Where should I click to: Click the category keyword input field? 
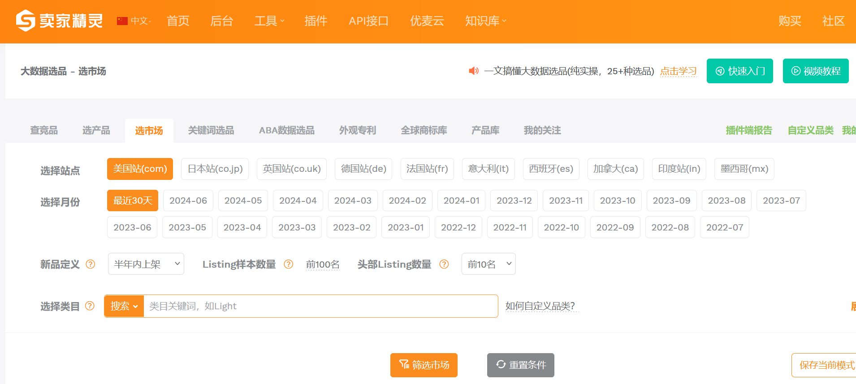coord(320,306)
